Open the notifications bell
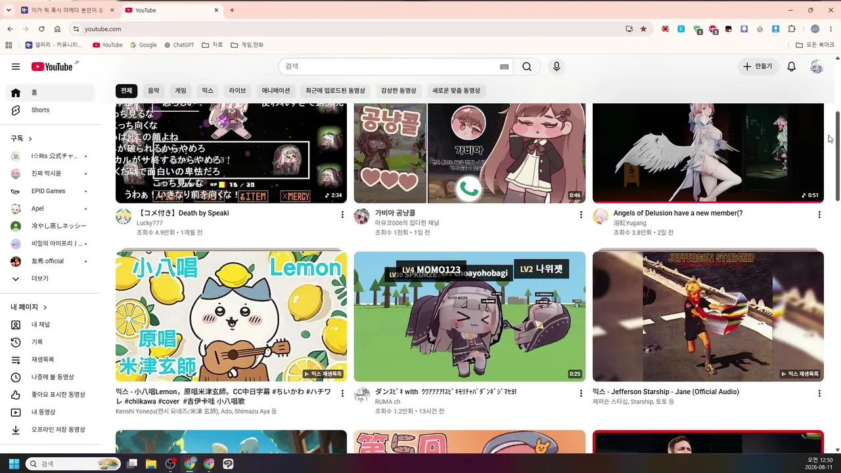The height and width of the screenshot is (473, 841). click(792, 66)
